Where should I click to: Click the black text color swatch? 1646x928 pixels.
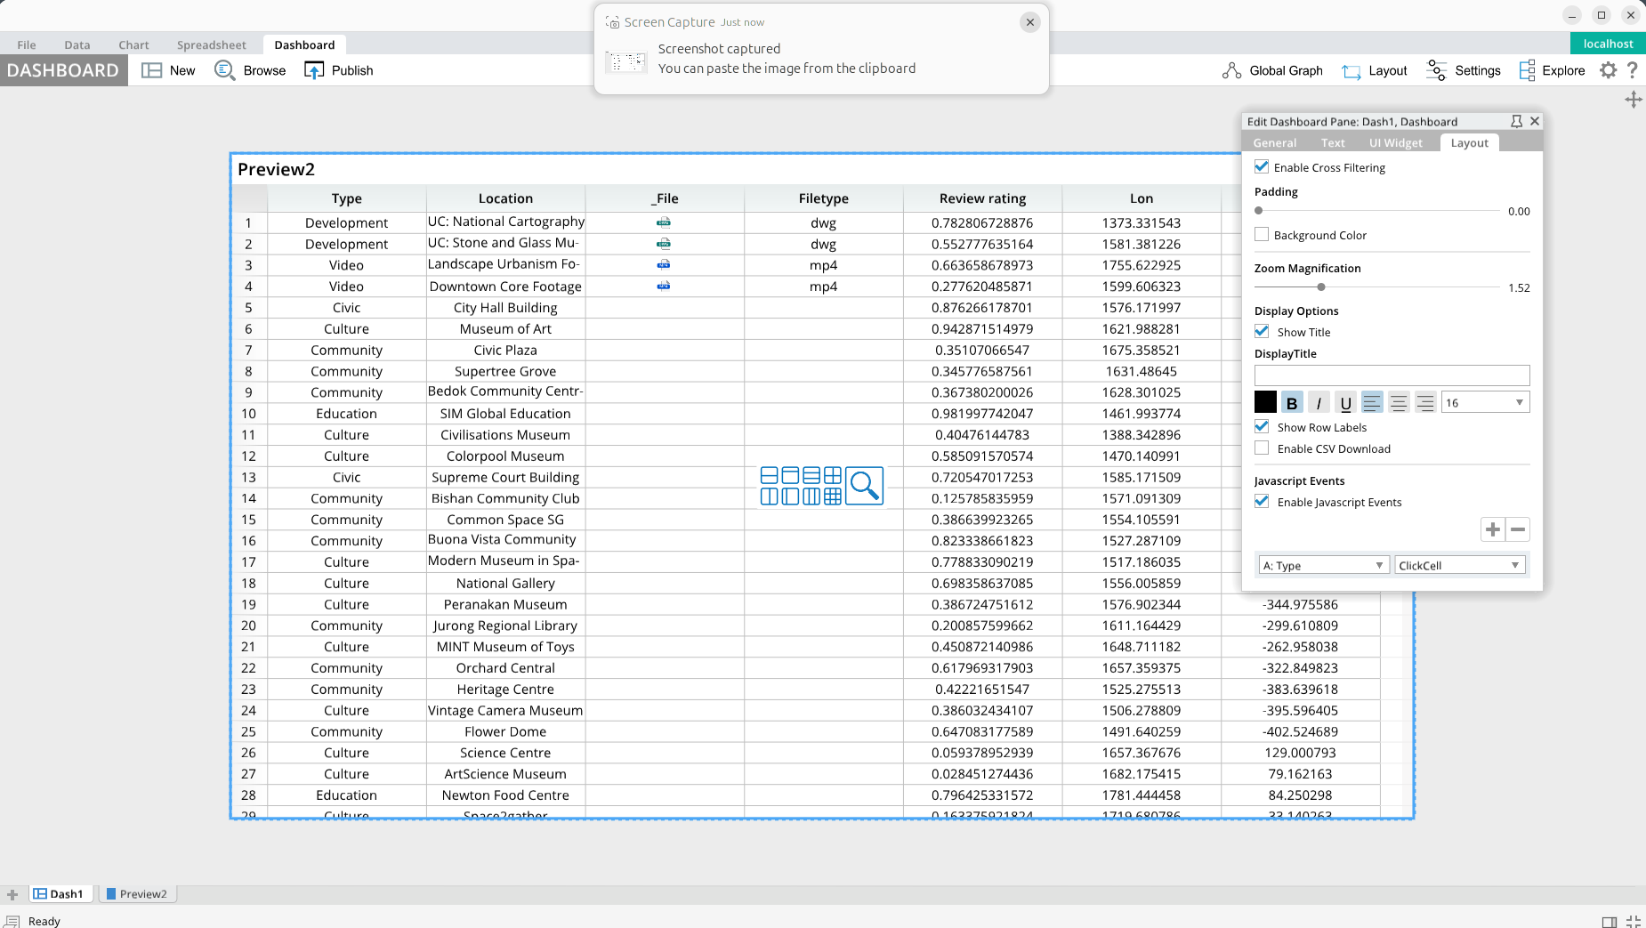[x=1265, y=403]
